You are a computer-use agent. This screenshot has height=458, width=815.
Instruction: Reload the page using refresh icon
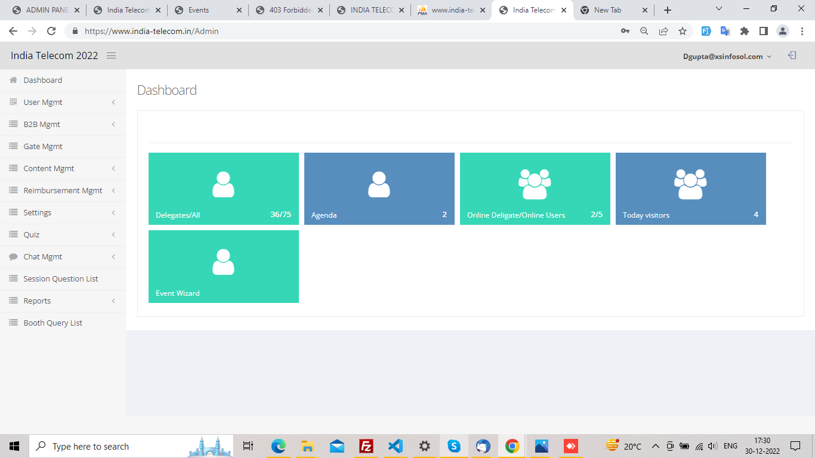point(51,31)
